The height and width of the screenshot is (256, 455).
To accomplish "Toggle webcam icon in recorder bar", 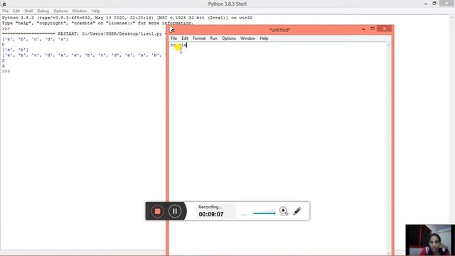I will pyautogui.click(x=284, y=211).
